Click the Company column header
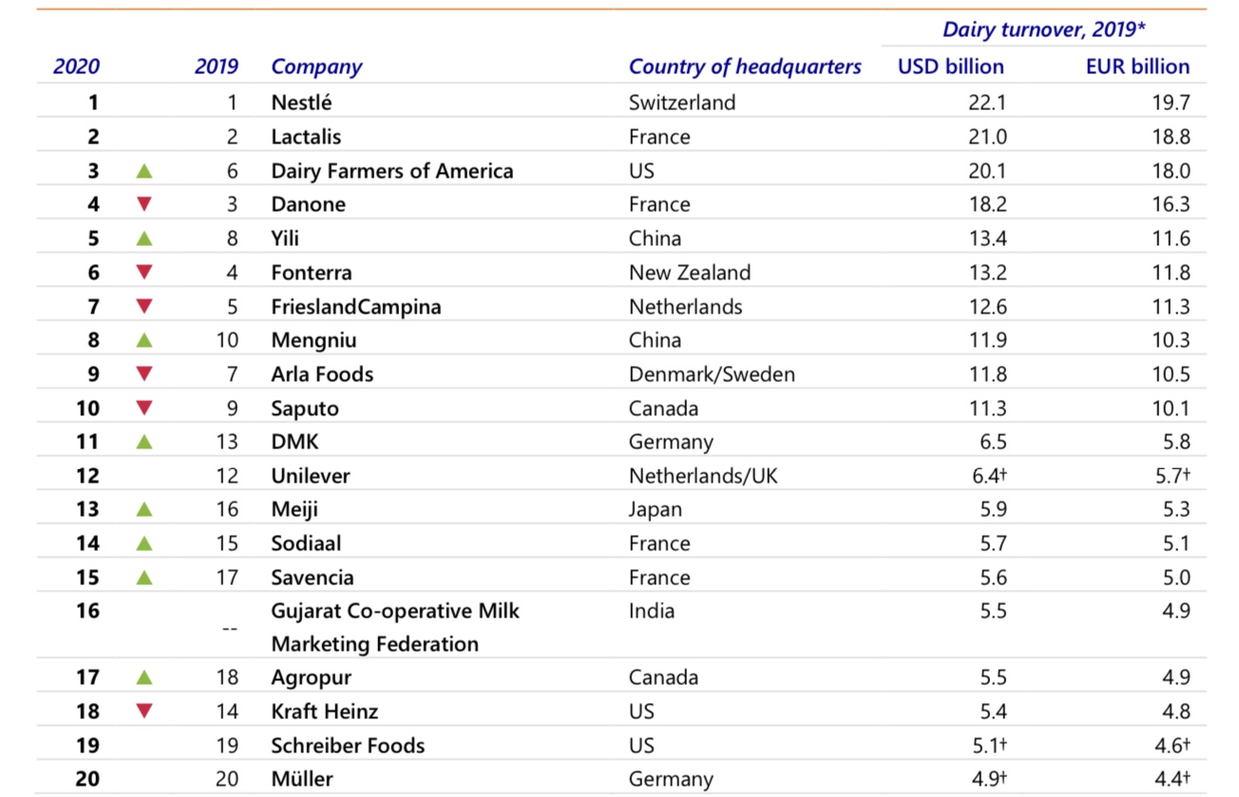 point(316,67)
